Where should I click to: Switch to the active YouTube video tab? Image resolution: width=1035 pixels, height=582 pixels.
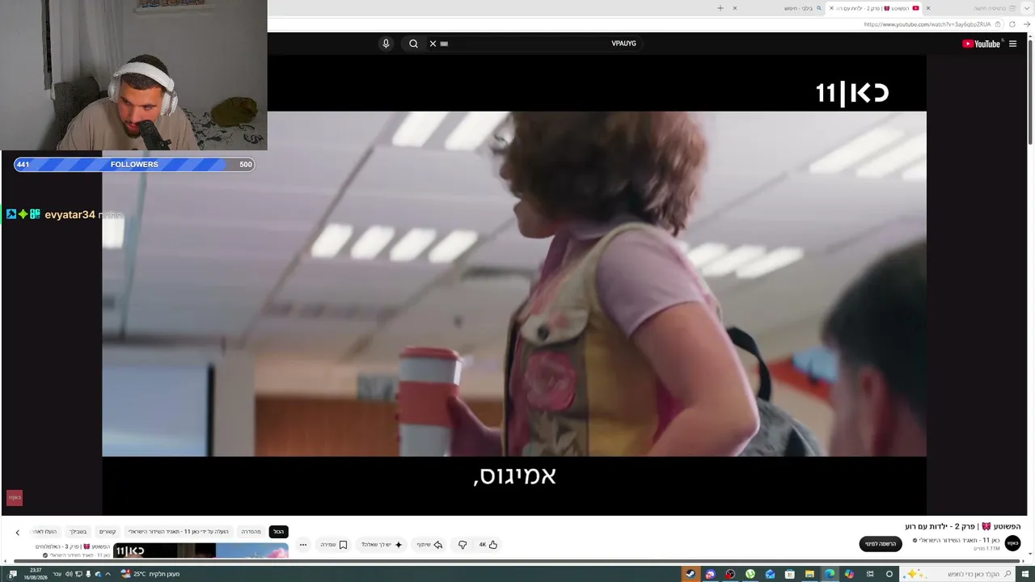(x=876, y=8)
